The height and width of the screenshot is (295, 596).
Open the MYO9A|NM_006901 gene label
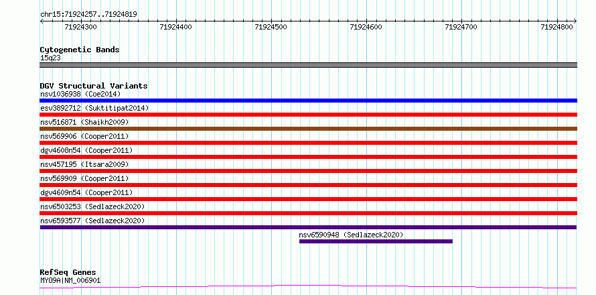[70, 281]
